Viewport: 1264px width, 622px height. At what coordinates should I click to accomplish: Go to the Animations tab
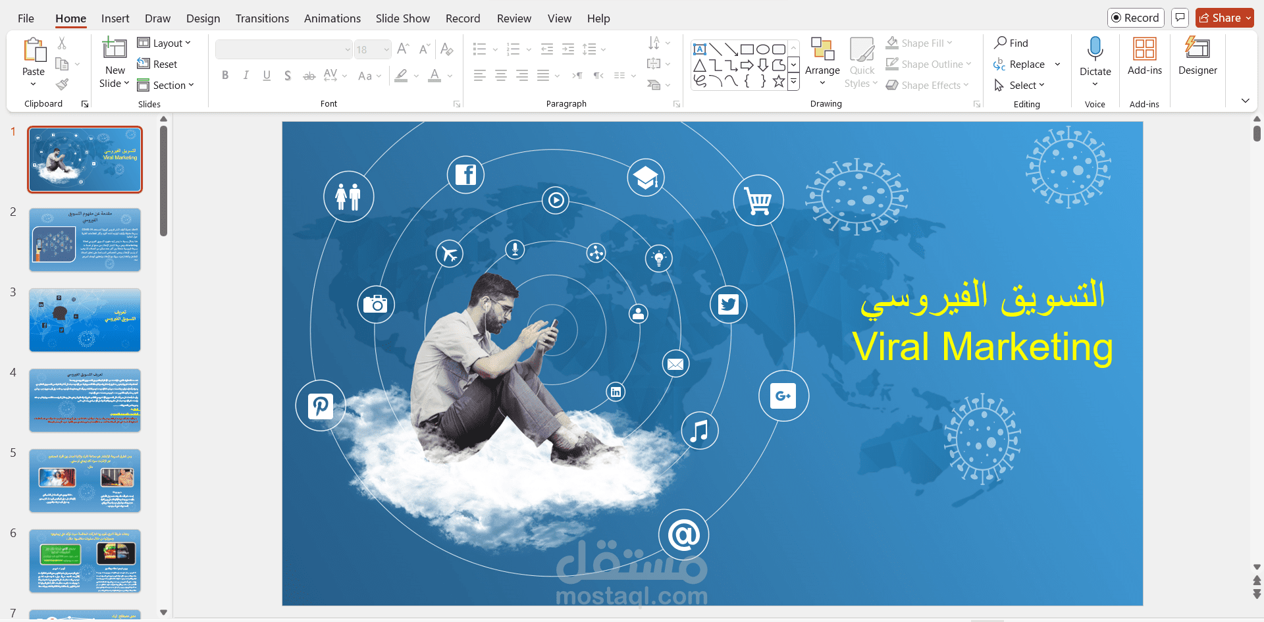point(332,18)
